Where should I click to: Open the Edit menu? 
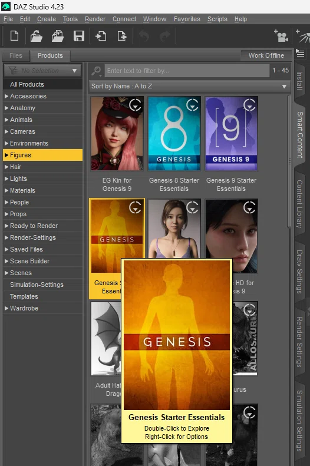coord(25,19)
